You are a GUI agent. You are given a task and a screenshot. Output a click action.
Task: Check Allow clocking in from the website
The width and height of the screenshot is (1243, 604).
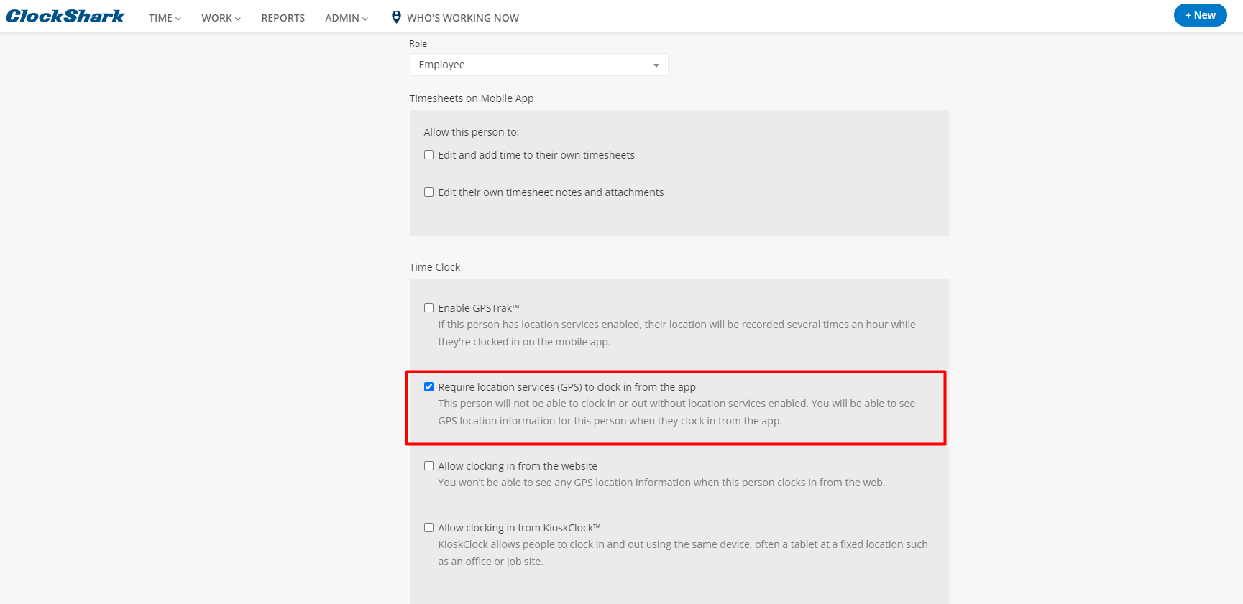(x=428, y=466)
